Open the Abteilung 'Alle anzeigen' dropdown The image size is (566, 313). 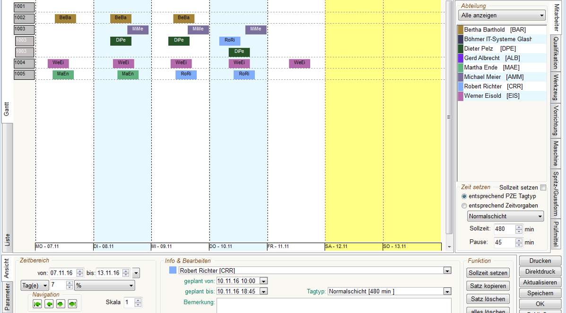pos(502,16)
